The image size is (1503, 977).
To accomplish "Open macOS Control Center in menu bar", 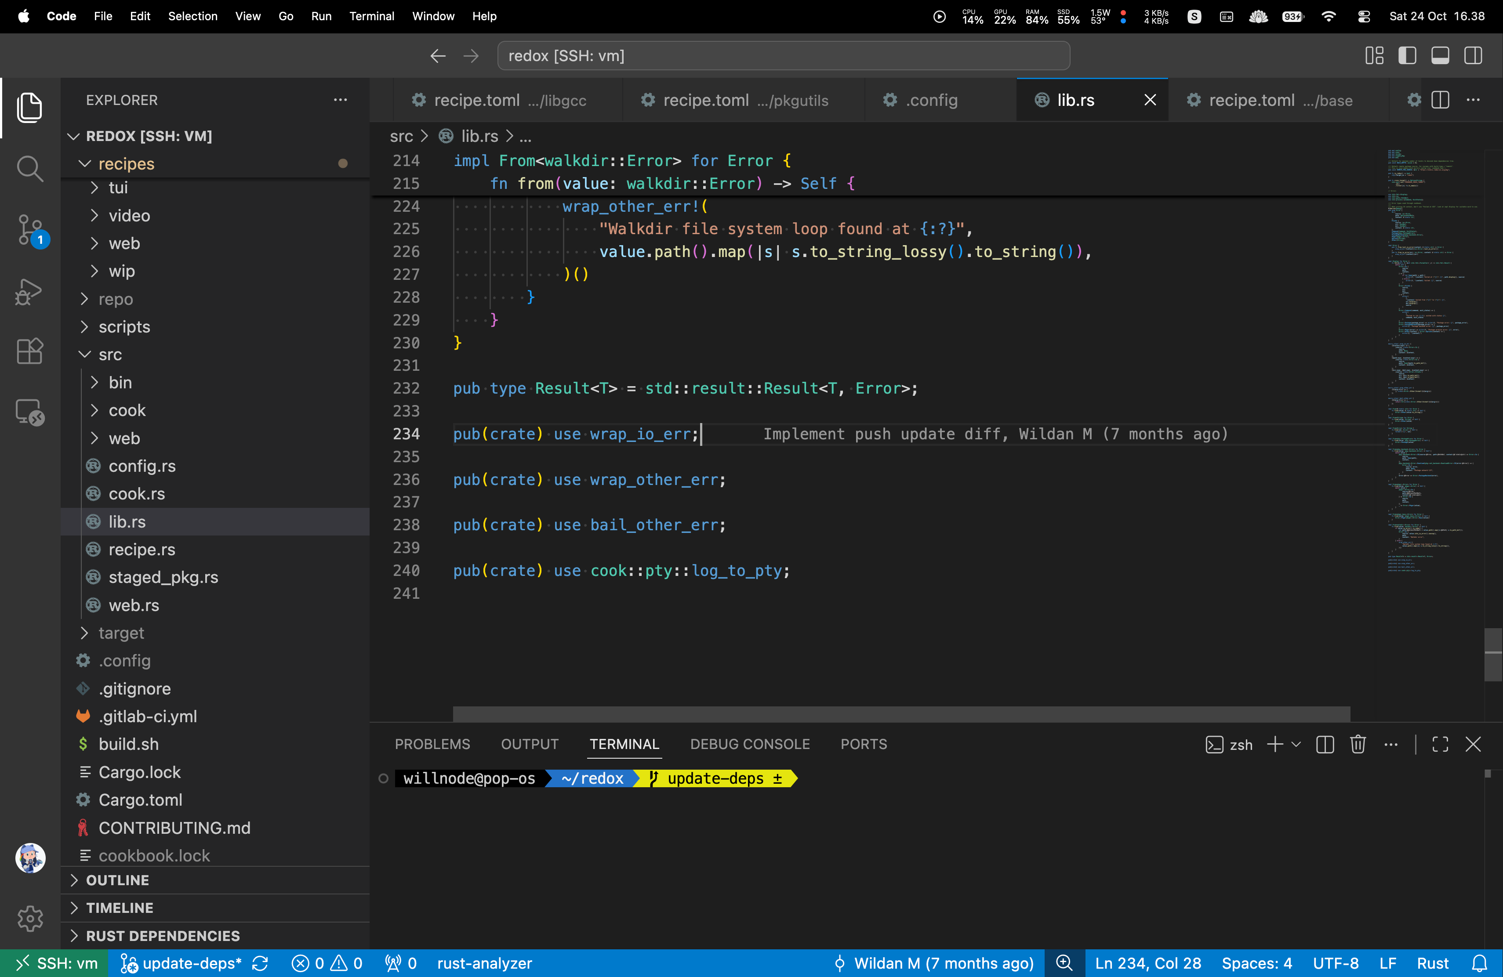I will 1363,16.
